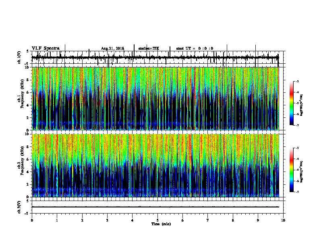Click the 'start UT = 0 : 0 : 0' label

click(195, 48)
